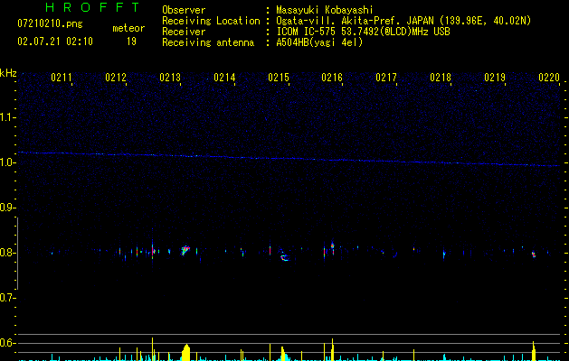Click the 0.9 frequency axis label
This screenshot has width=569, height=361.
7,208
